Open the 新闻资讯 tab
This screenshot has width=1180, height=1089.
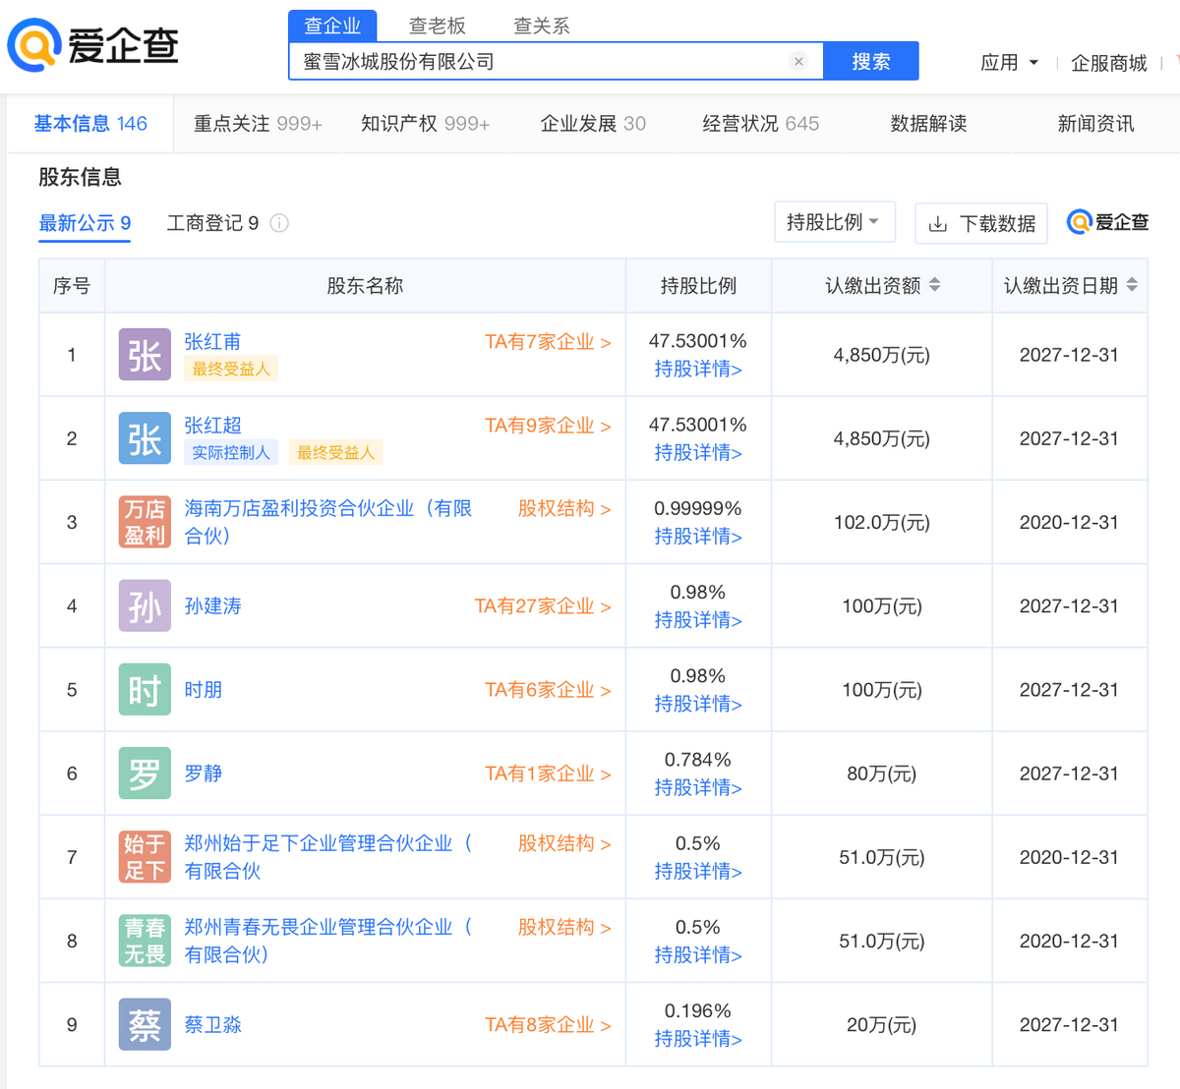coord(1095,124)
